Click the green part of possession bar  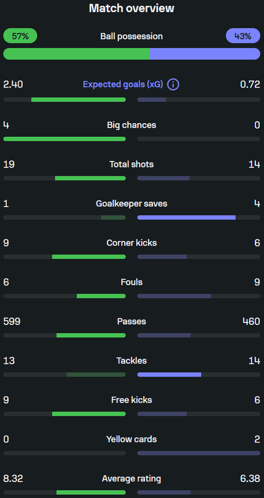(x=76, y=54)
